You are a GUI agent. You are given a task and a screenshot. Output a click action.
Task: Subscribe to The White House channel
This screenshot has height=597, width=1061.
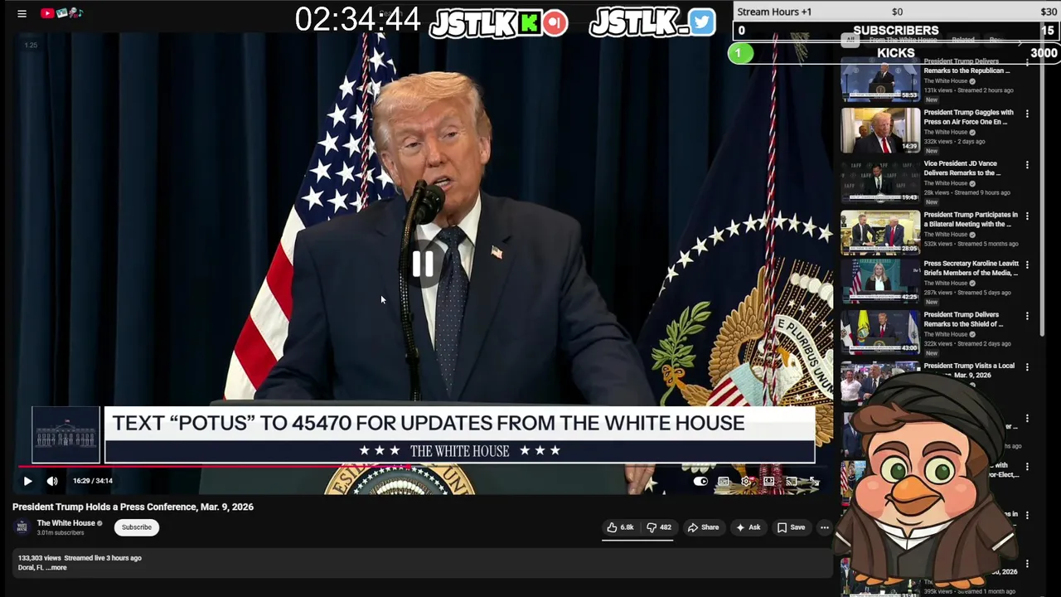click(x=137, y=527)
